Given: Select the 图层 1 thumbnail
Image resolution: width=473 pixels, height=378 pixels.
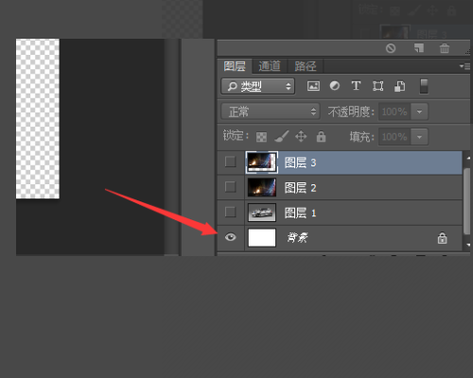Looking at the screenshot, I should (x=262, y=213).
